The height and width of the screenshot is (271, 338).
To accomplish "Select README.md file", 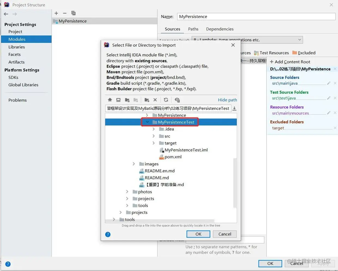I will click(x=154, y=178).
